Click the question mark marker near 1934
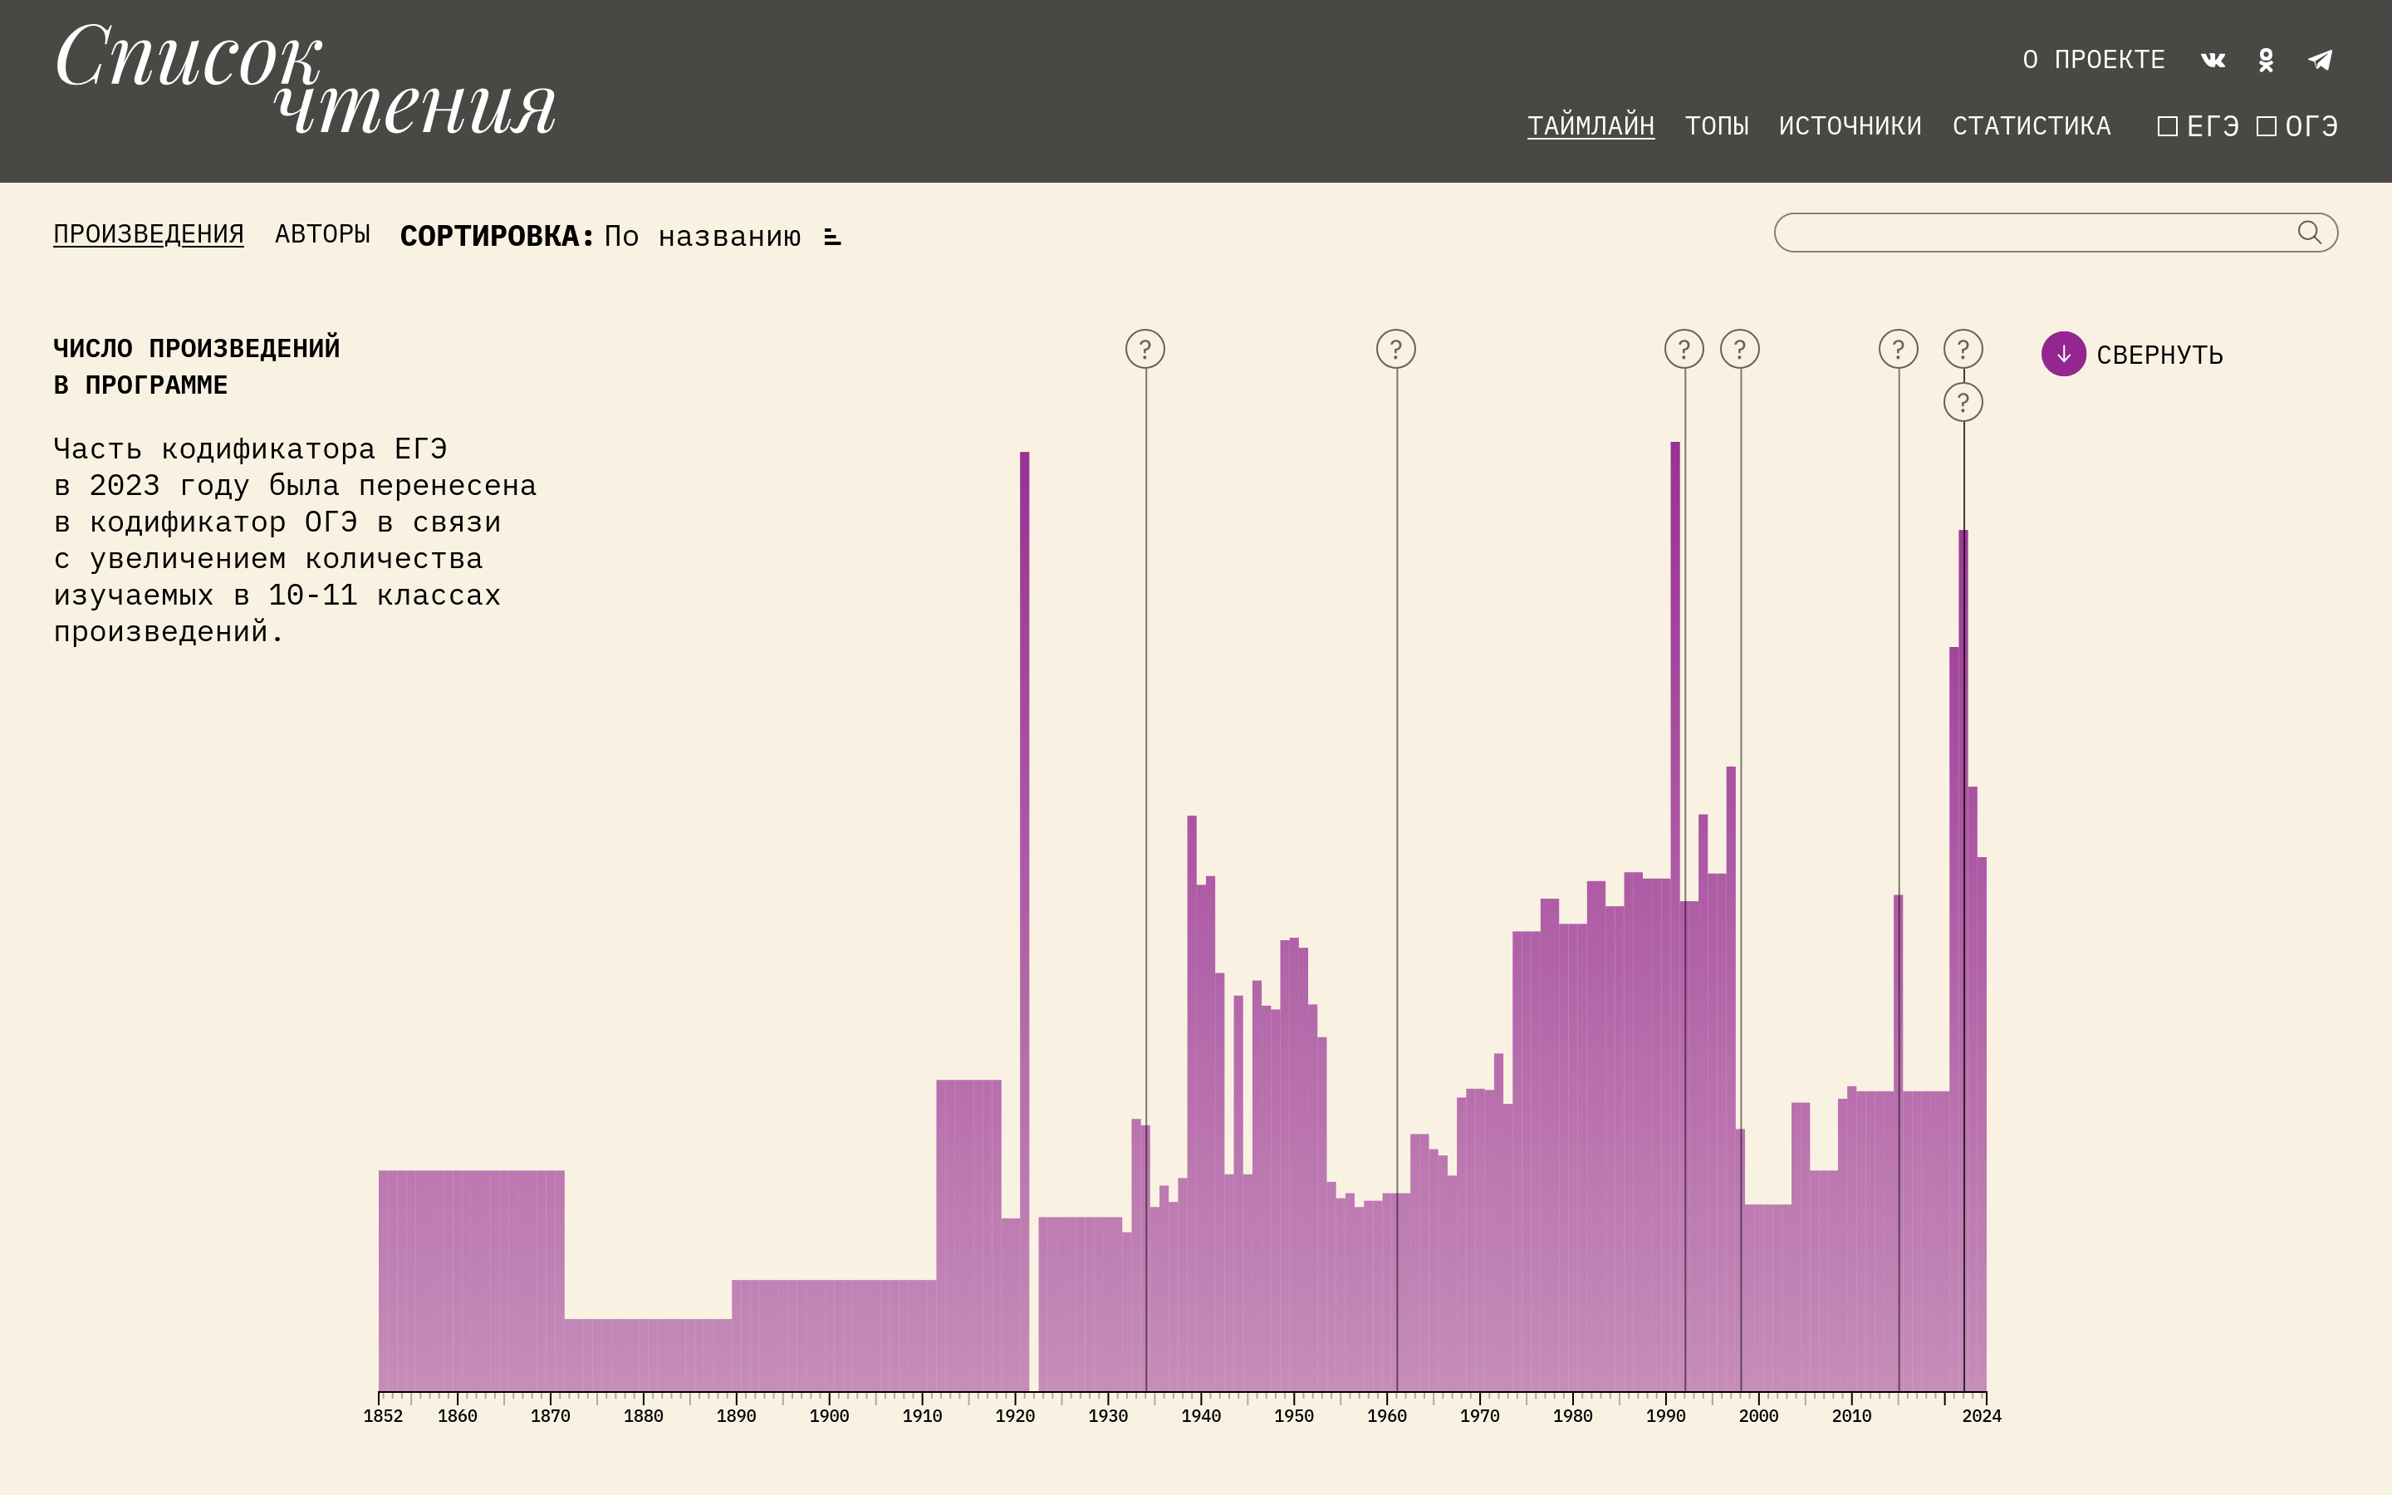This screenshot has height=1495, width=2392. pyautogui.click(x=1145, y=349)
